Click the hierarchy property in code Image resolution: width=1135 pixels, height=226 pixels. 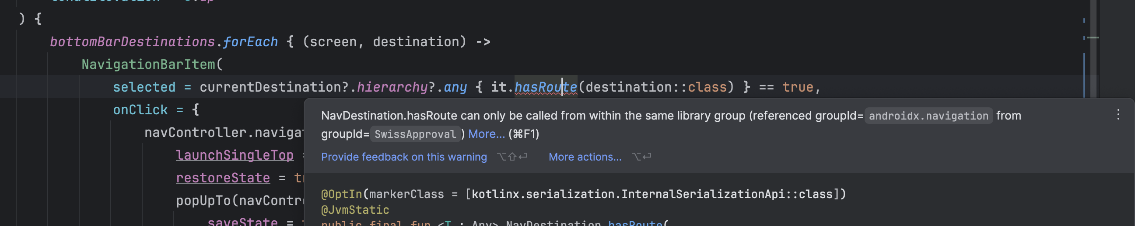click(392, 88)
